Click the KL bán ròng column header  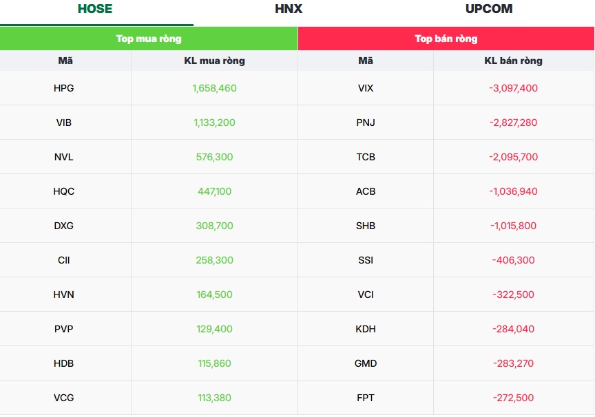click(x=514, y=61)
